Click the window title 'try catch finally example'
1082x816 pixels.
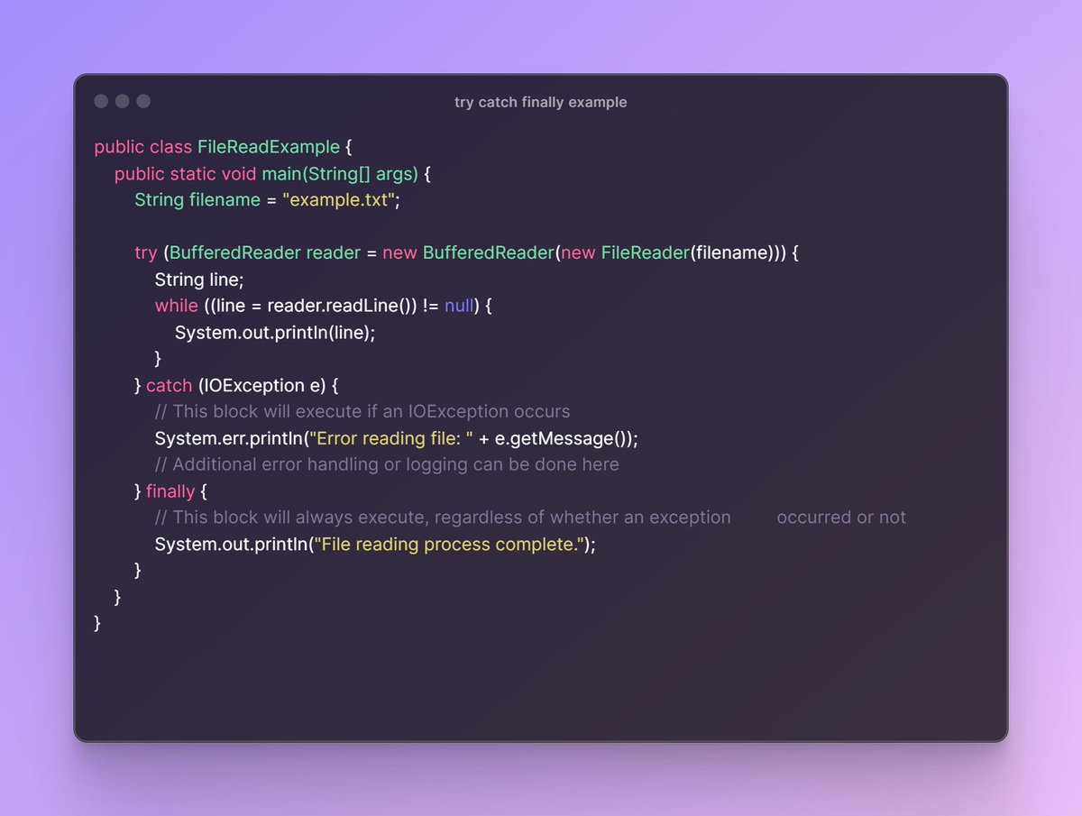coord(540,102)
